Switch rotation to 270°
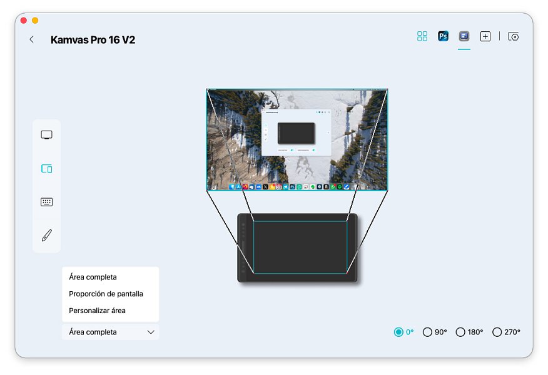Viewport: 548px width, 375px height. click(x=497, y=332)
